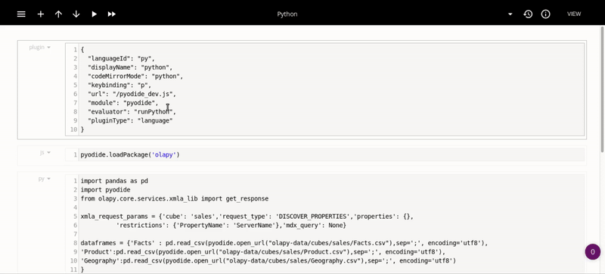Click inside the plugin JSON editor
The image size is (605, 274).
[x=325, y=89]
